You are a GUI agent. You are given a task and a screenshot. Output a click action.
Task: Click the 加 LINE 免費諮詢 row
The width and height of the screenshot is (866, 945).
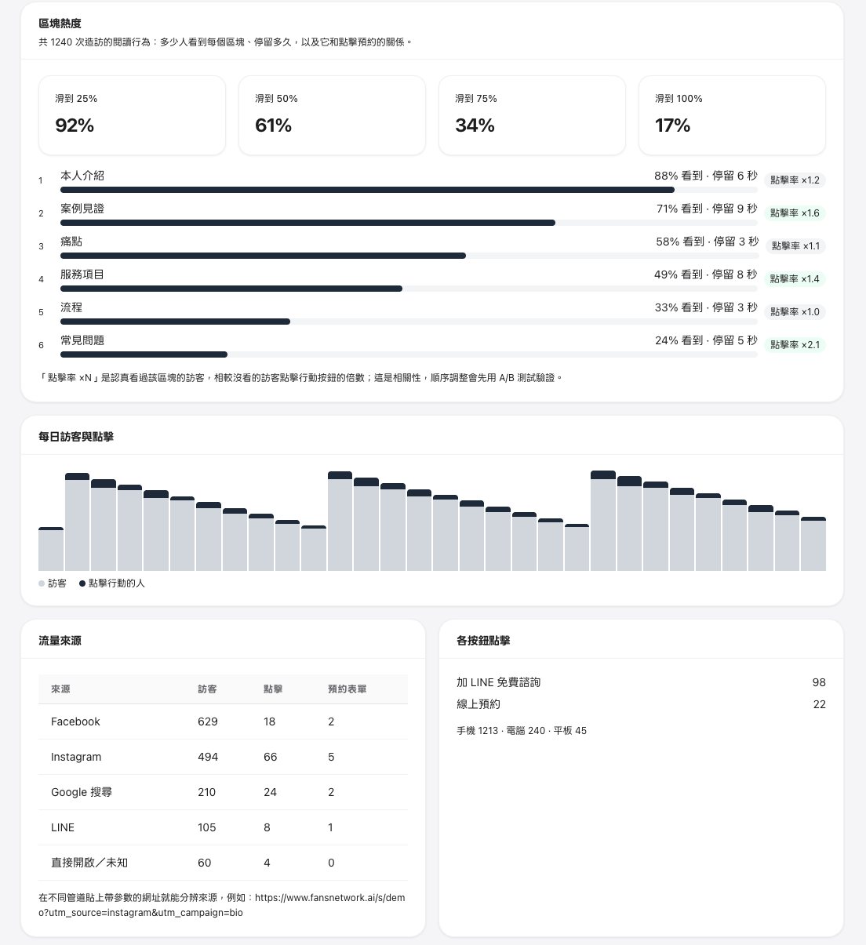[641, 682]
